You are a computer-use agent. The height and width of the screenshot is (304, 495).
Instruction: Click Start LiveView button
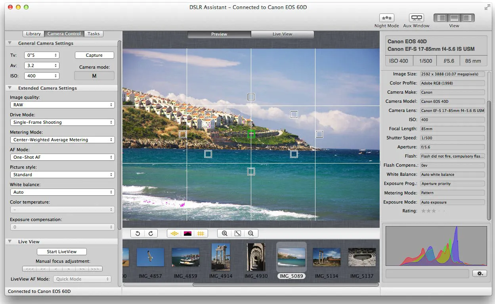pyautogui.click(x=61, y=252)
